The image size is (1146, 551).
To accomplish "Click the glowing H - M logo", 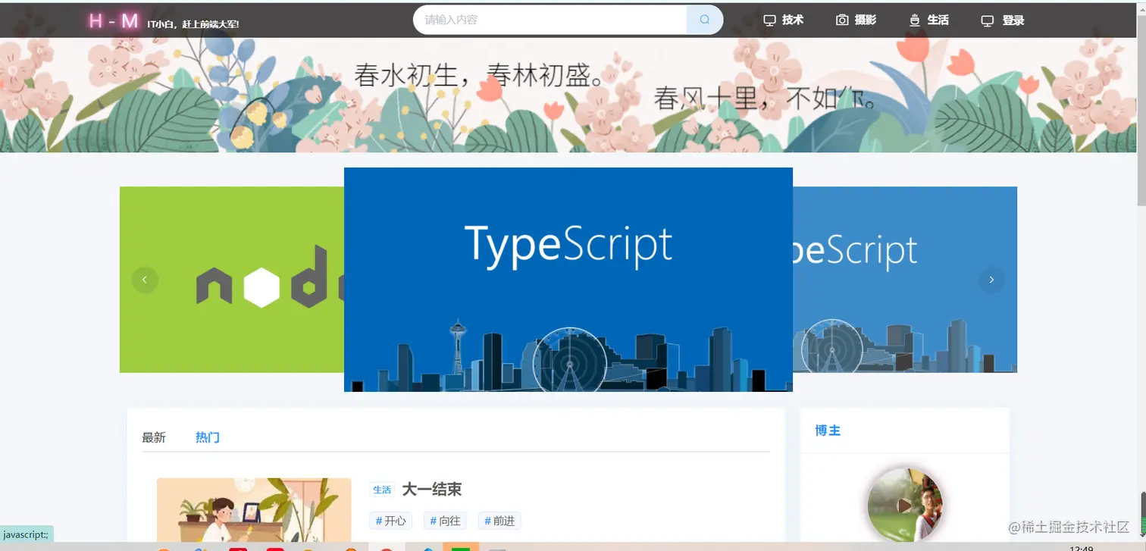I will [114, 21].
